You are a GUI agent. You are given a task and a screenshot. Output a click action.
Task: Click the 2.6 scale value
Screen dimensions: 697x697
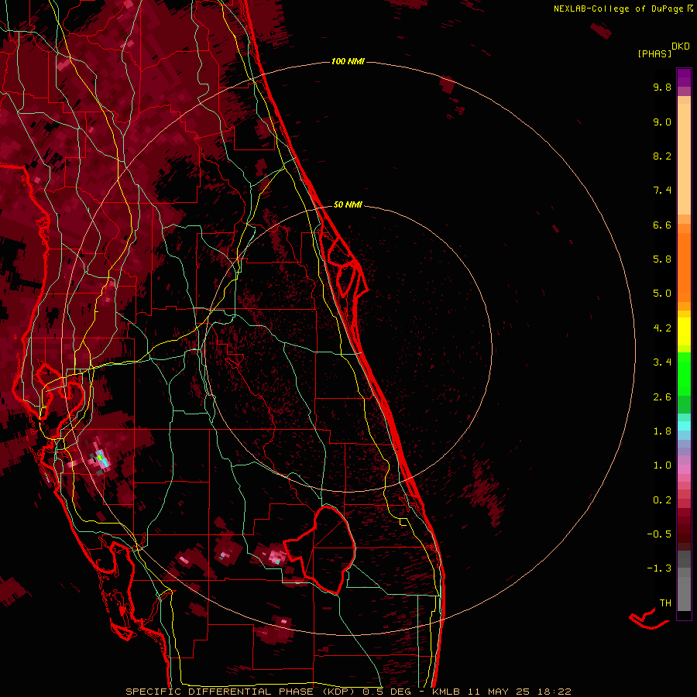tap(662, 397)
